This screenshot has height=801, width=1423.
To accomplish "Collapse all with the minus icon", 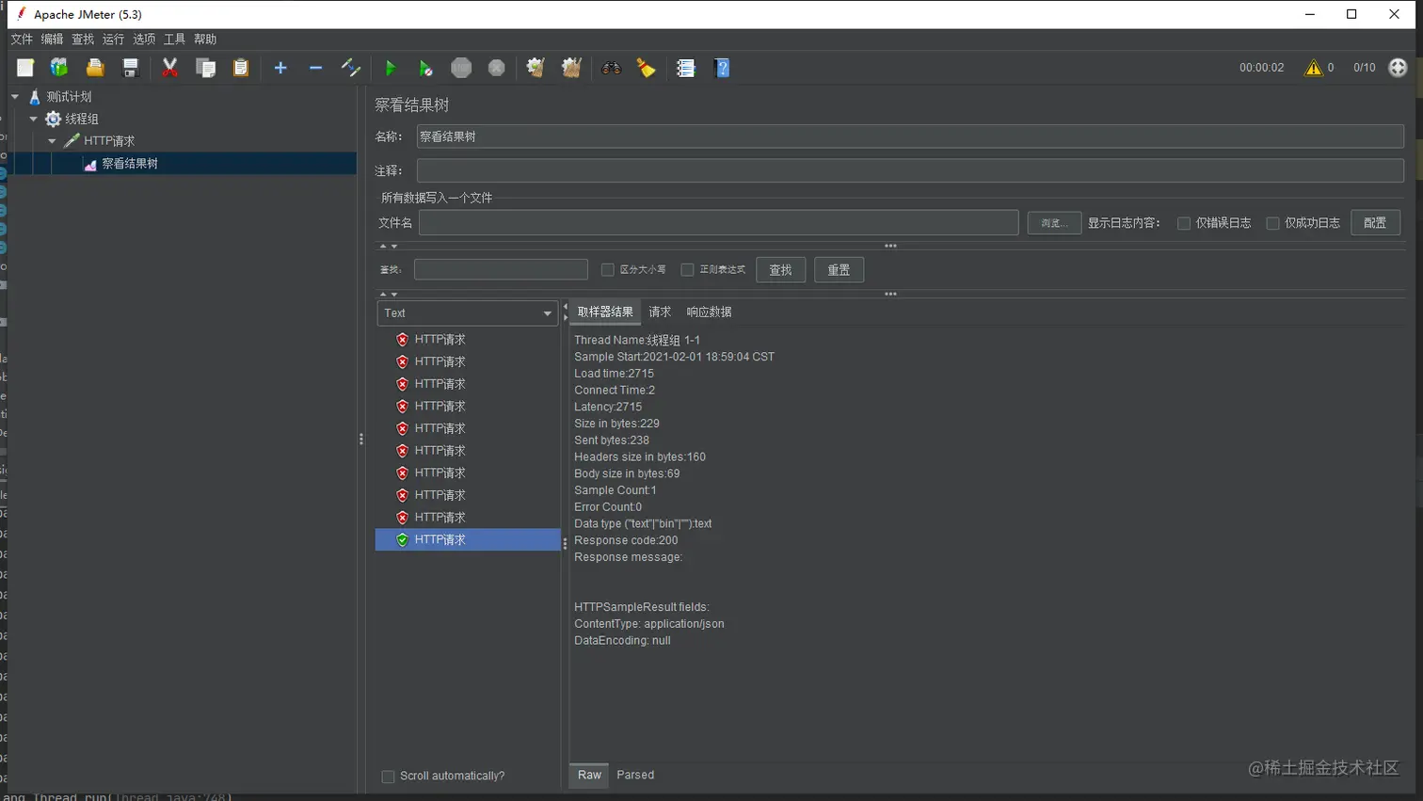I will [x=315, y=68].
